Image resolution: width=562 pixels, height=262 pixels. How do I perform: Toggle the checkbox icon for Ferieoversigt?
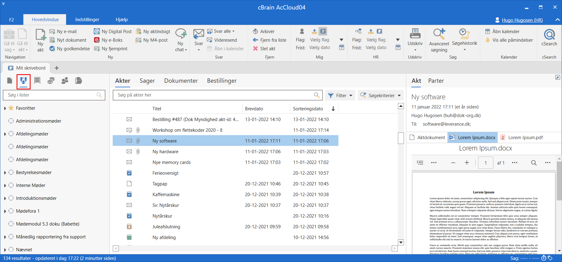[129, 173]
